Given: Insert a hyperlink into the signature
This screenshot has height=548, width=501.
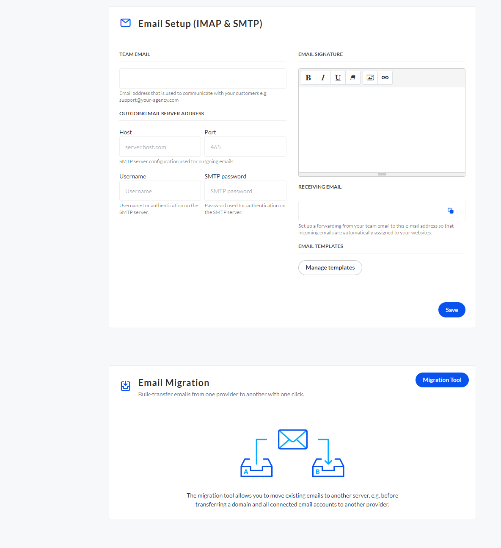Looking at the screenshot, I should point(385,78).
